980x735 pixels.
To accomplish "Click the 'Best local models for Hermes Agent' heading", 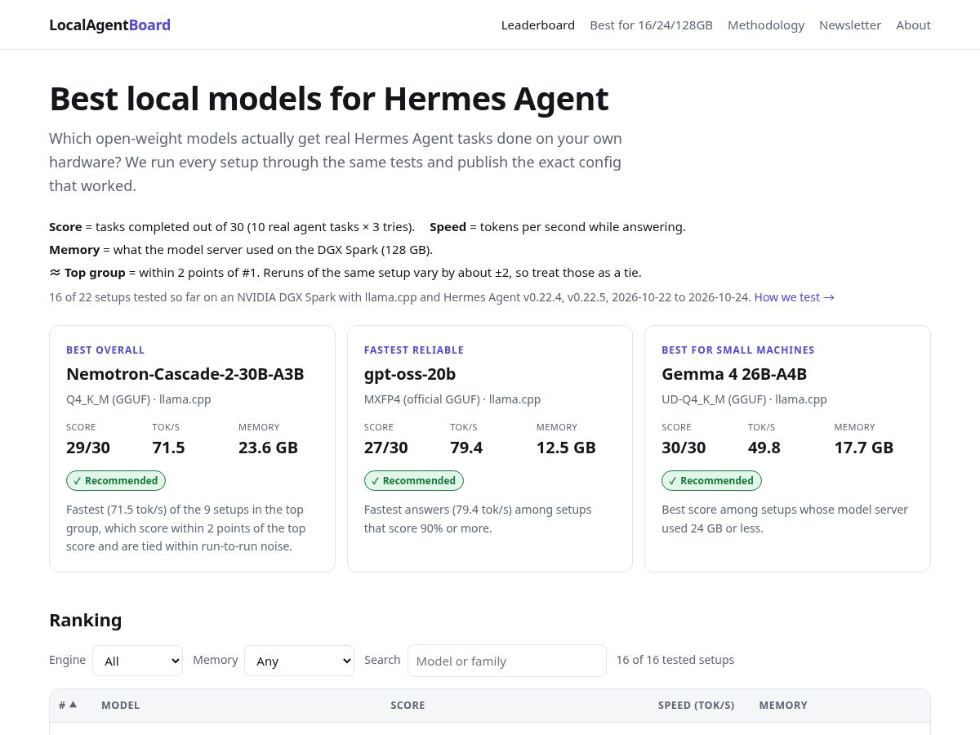I will click(x=329, y=99).
